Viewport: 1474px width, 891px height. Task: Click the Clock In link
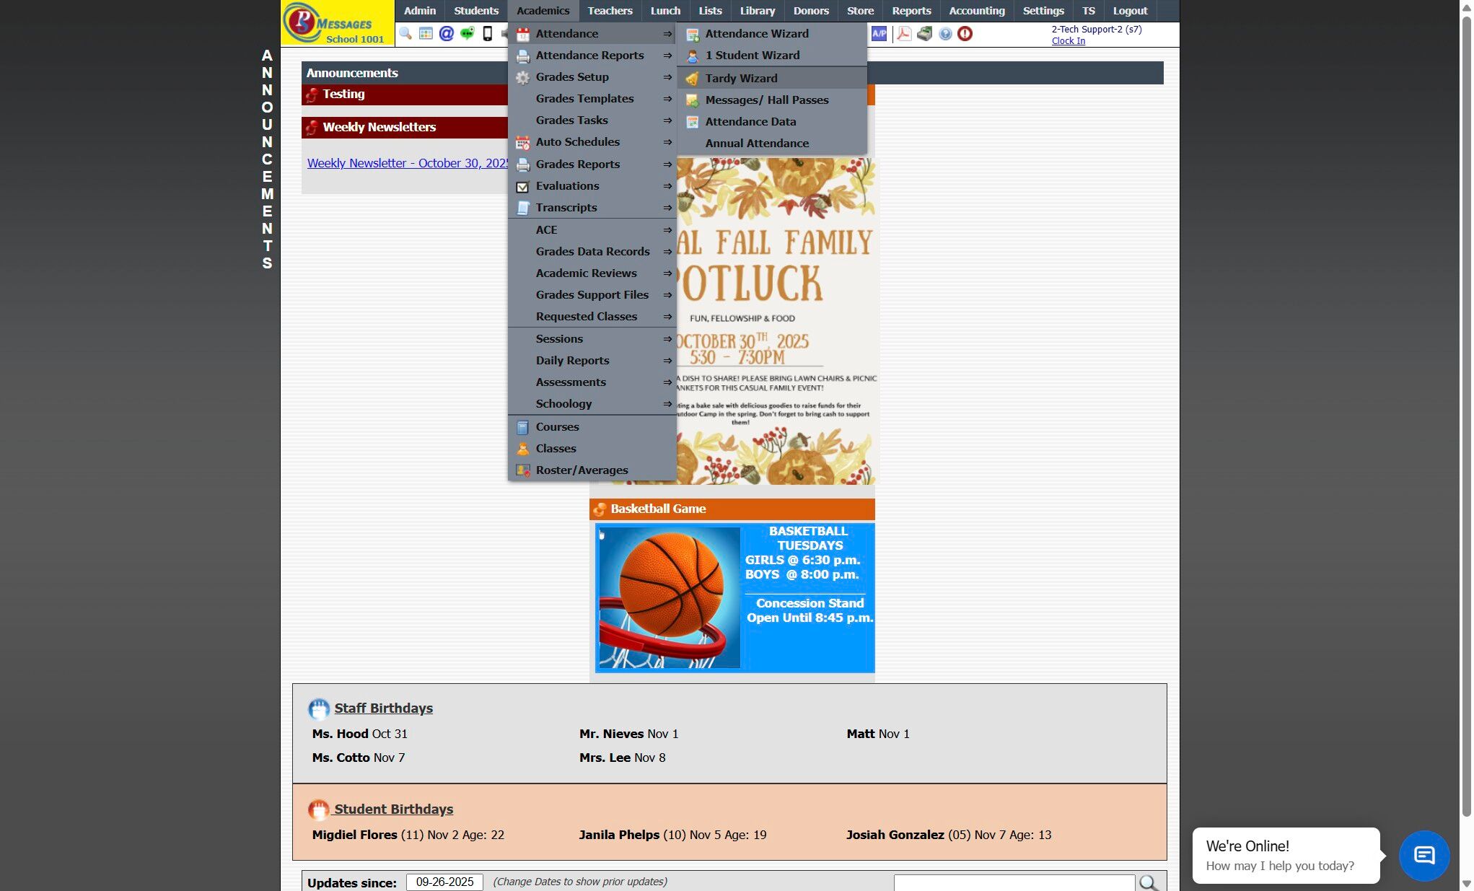[x=1068, y=41]
